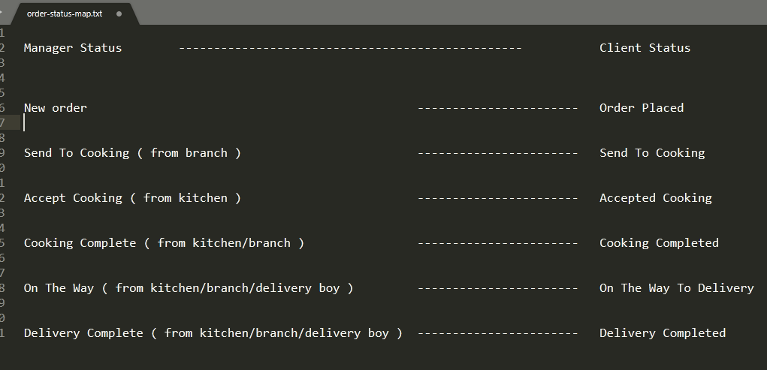Click the "On The Way To Delivery" status
The width and height of the screenshot is (767, 370).
pos(676,288)
